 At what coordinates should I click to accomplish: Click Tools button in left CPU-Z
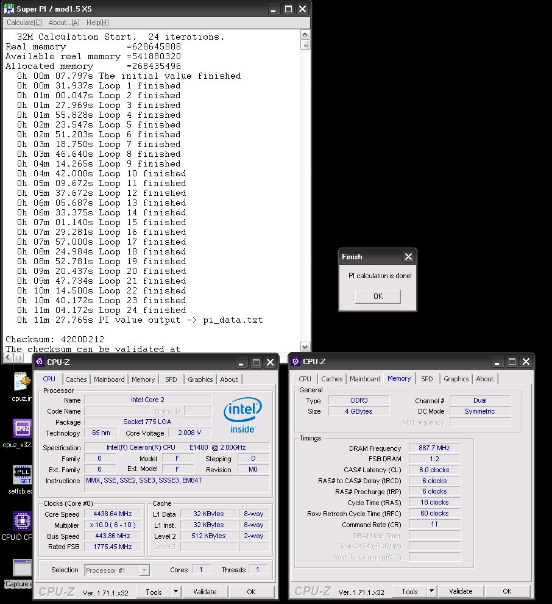click(x=154, y=592)
